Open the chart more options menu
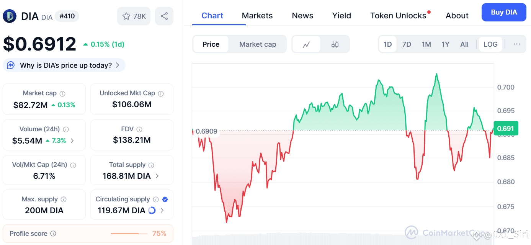 [x=517, y=44]
